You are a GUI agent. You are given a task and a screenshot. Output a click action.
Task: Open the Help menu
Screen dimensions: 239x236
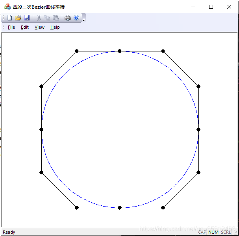point(55,27)
